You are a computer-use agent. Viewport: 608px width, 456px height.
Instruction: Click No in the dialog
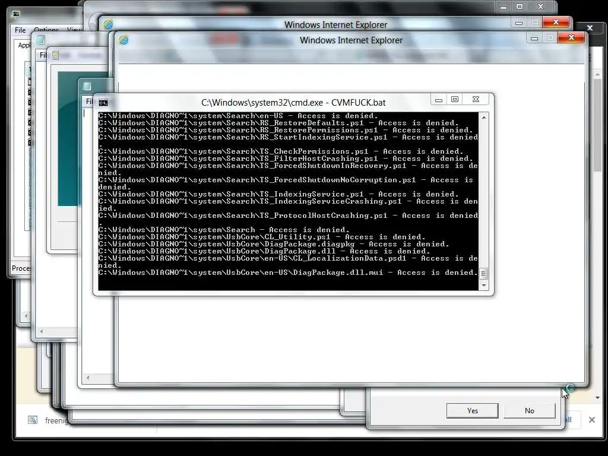[529, 411]
